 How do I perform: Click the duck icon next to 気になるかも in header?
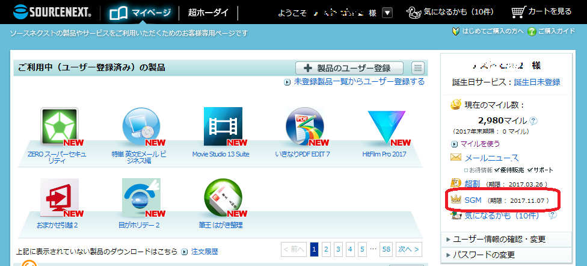tap(414, 13)
